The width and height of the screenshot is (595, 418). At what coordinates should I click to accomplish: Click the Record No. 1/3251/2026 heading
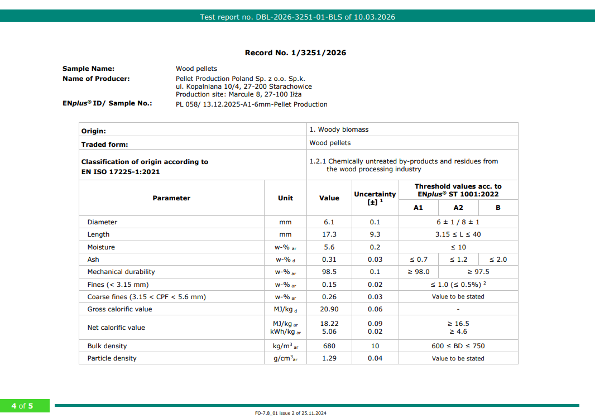(x=295, y=53)
